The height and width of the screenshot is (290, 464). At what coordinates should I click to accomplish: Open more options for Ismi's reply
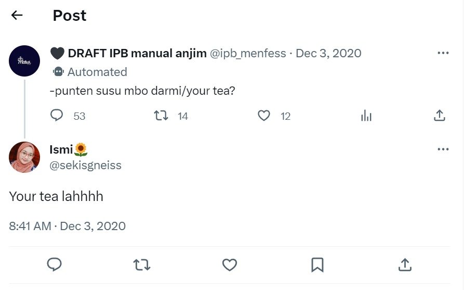tap(443, 149)
